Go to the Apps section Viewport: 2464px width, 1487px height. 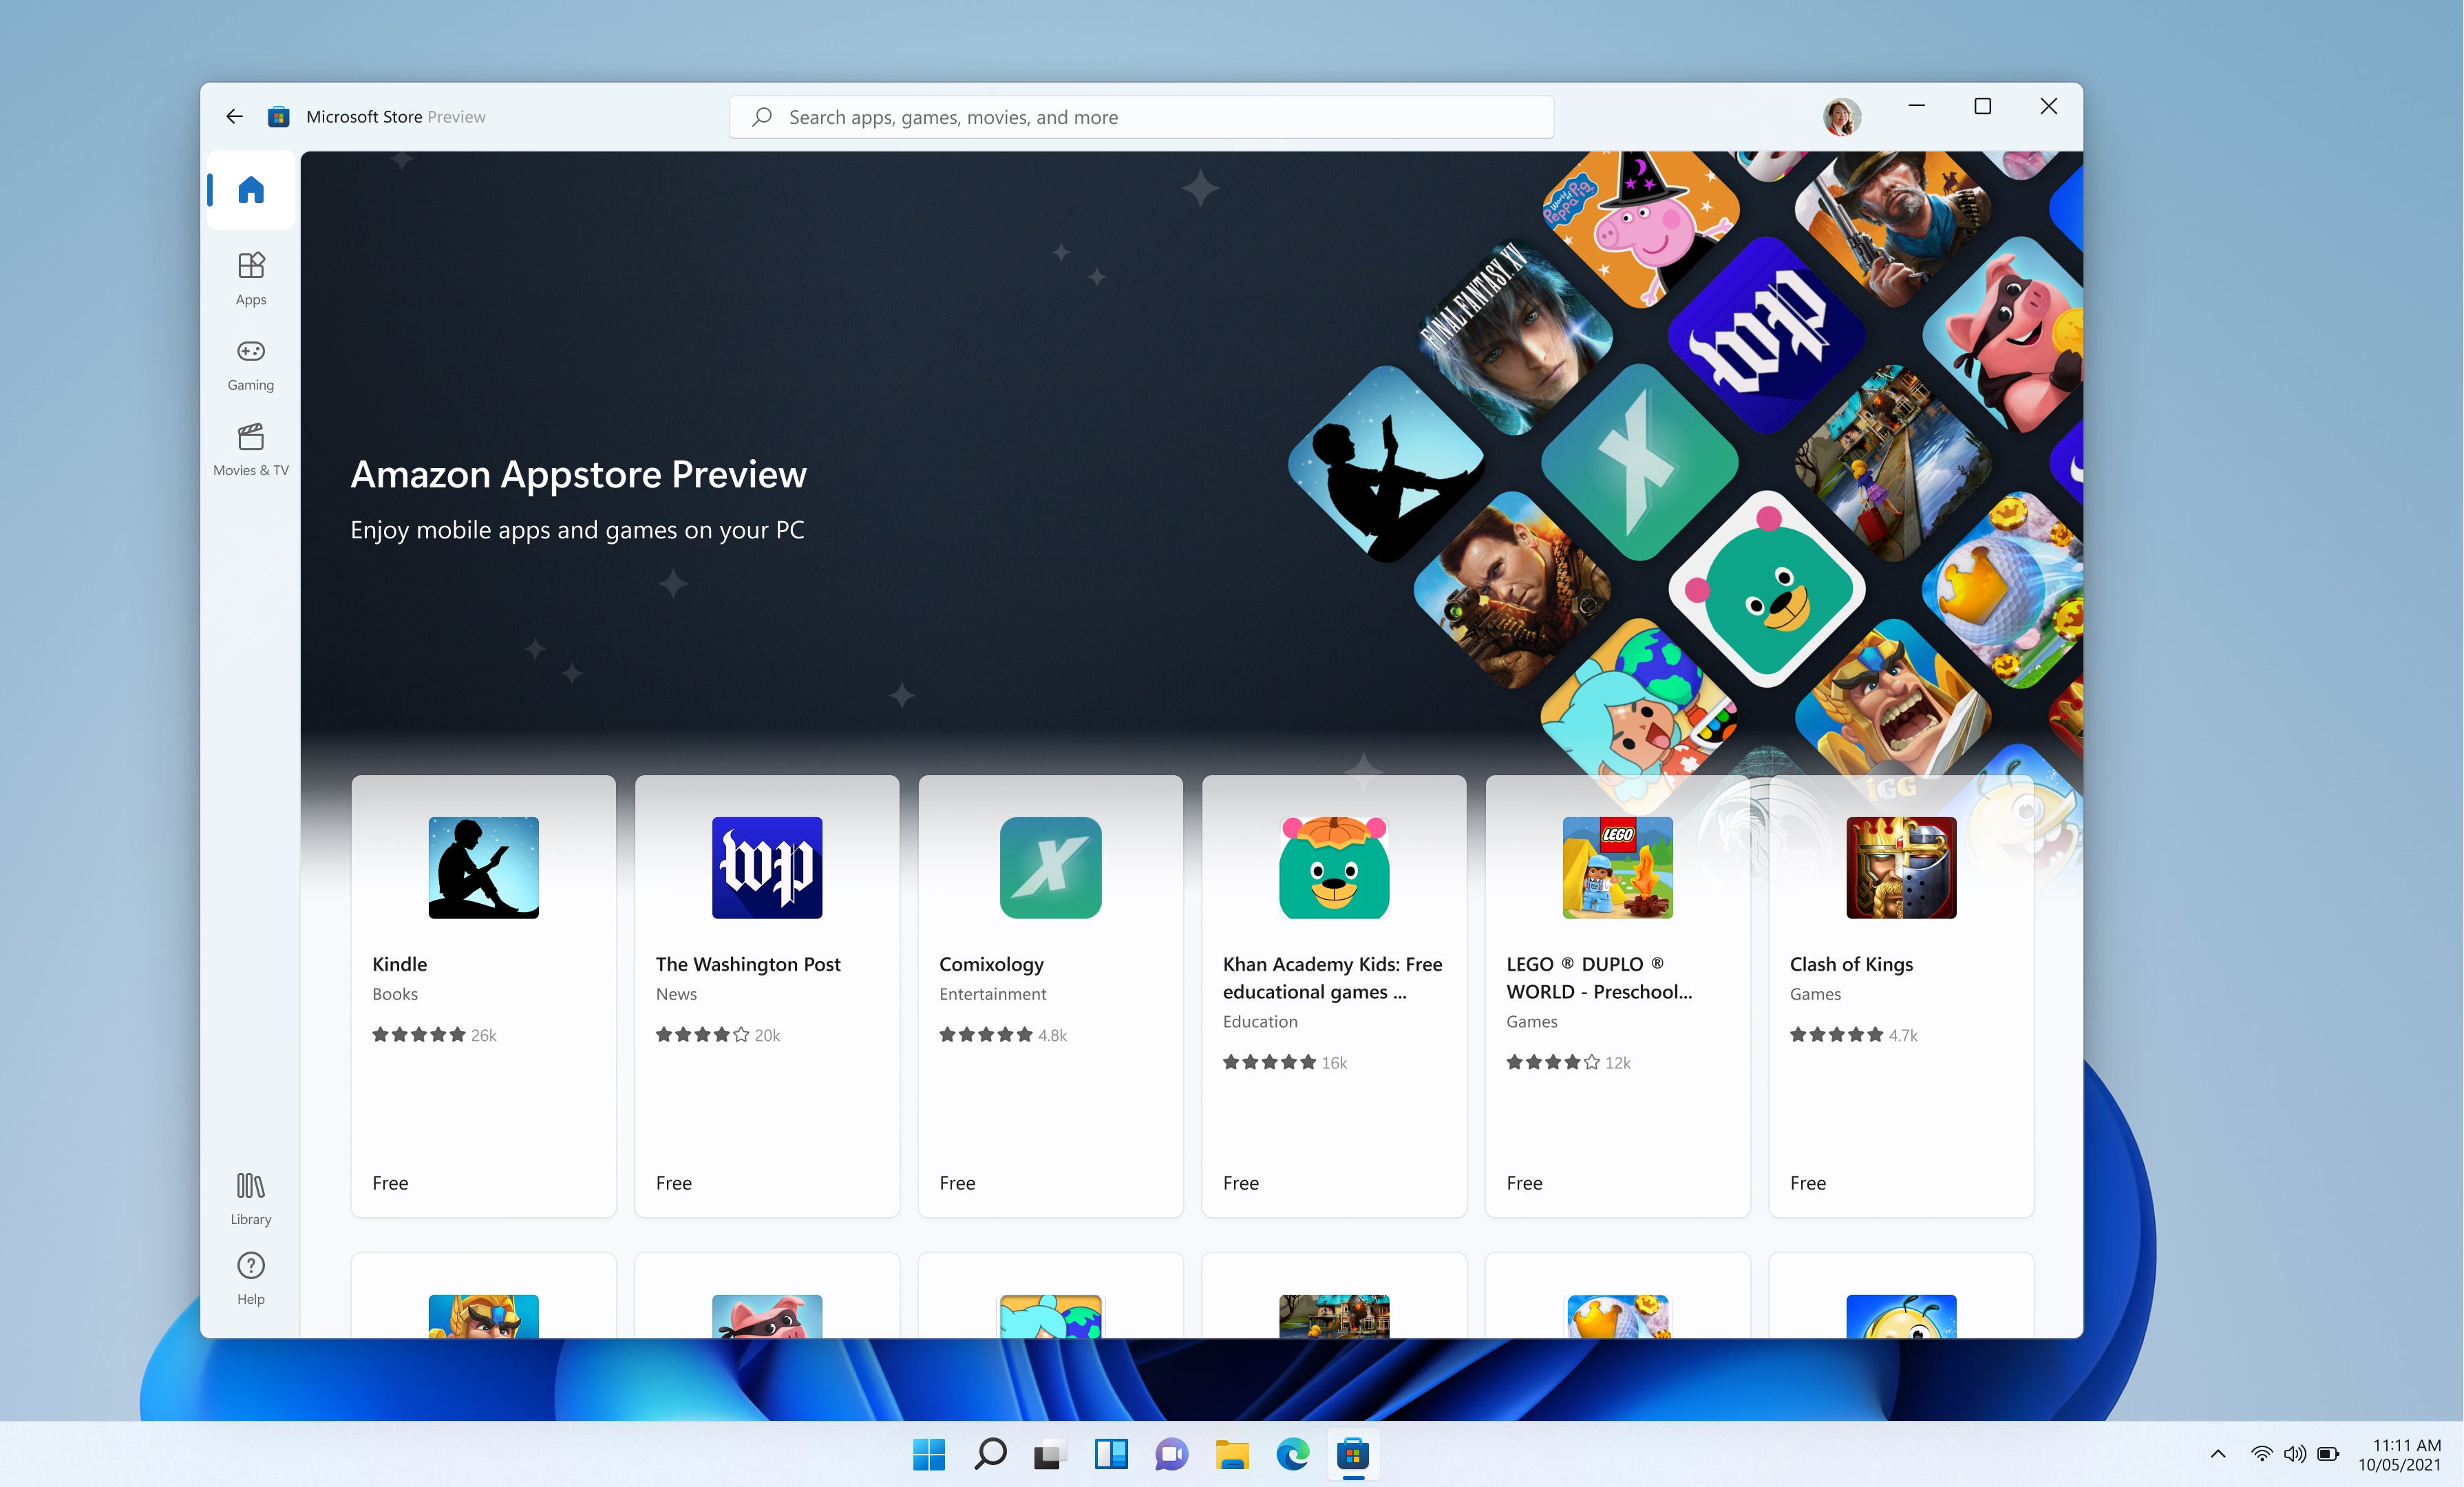(250, 277)
